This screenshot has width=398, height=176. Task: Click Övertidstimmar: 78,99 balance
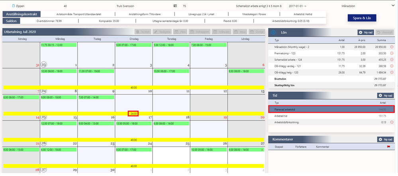(x=49, y=21)
